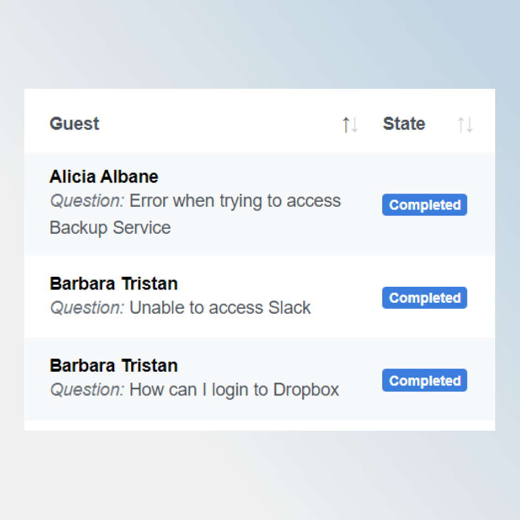Open the 'How can I login' question
The width and height of the screenshot is (520, 520).
tap(190, 390)
